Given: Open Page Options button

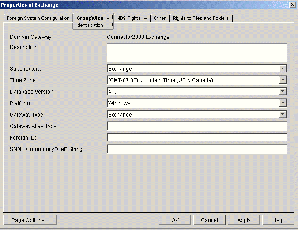Looking at the screenshot, I should [x=30, y=220].
